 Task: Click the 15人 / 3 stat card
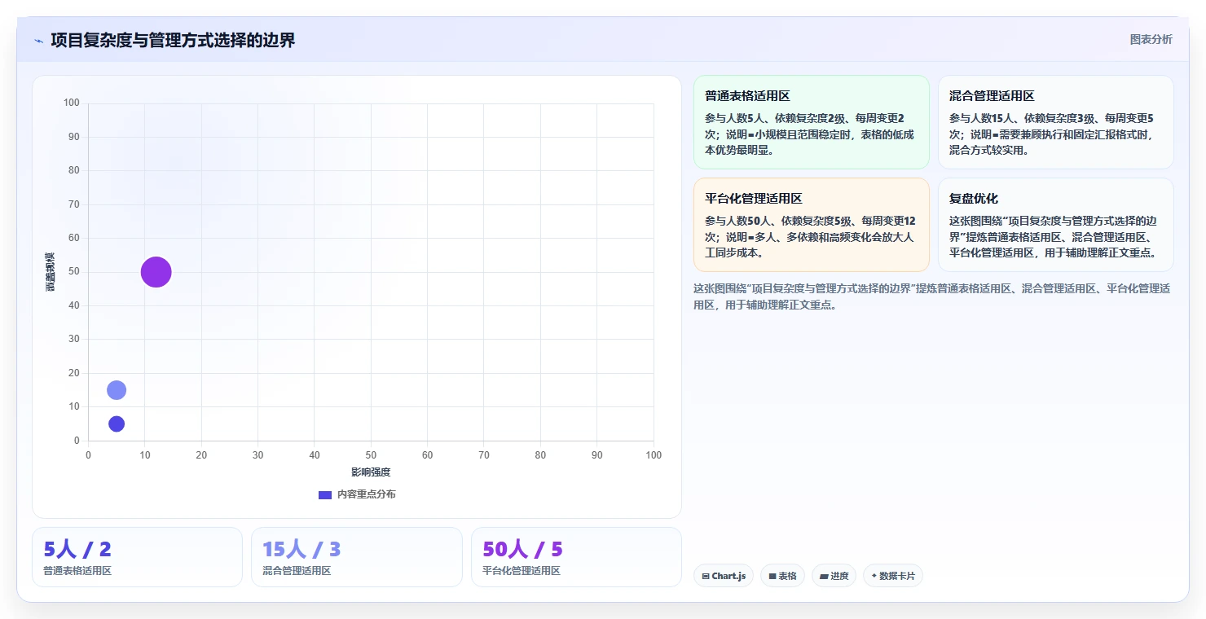coord(356,557)
